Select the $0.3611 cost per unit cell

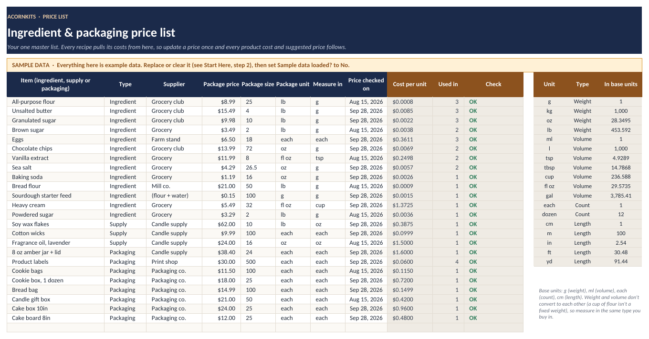(410, 140)
